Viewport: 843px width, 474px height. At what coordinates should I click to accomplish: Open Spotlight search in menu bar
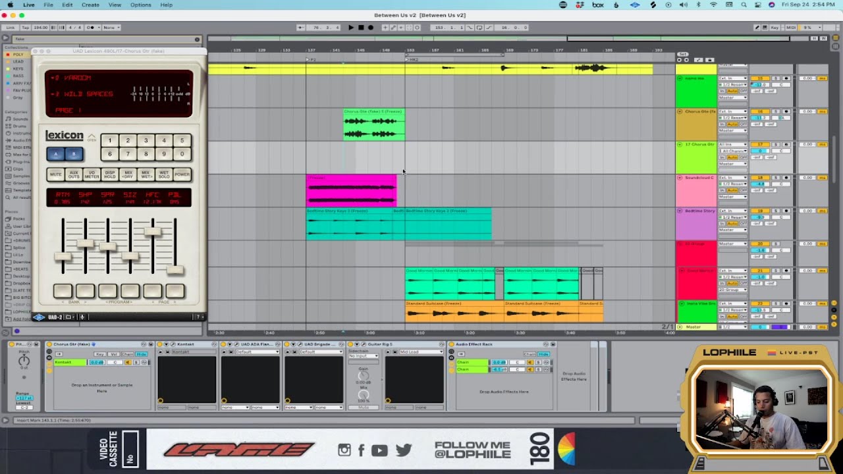click(743, 5)
